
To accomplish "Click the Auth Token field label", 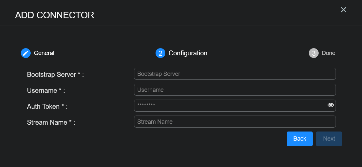I will tap(47, 106).
